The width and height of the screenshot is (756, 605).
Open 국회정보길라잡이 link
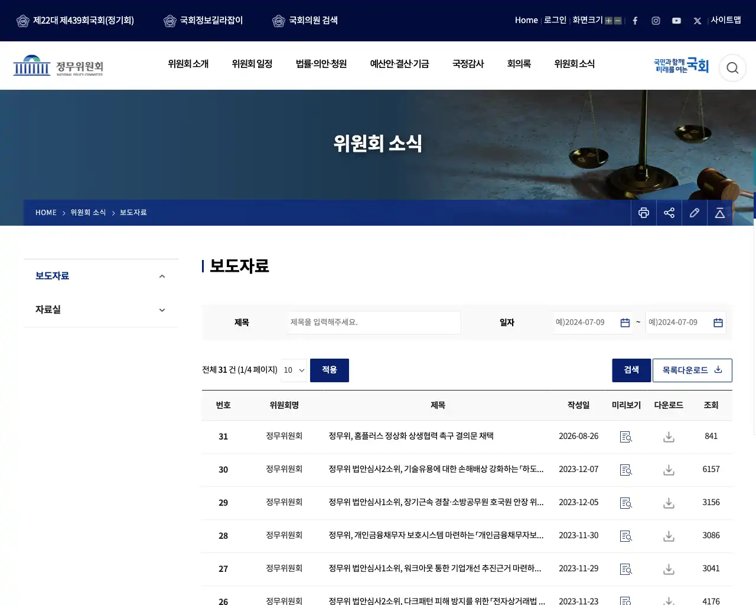pos(203,21)
